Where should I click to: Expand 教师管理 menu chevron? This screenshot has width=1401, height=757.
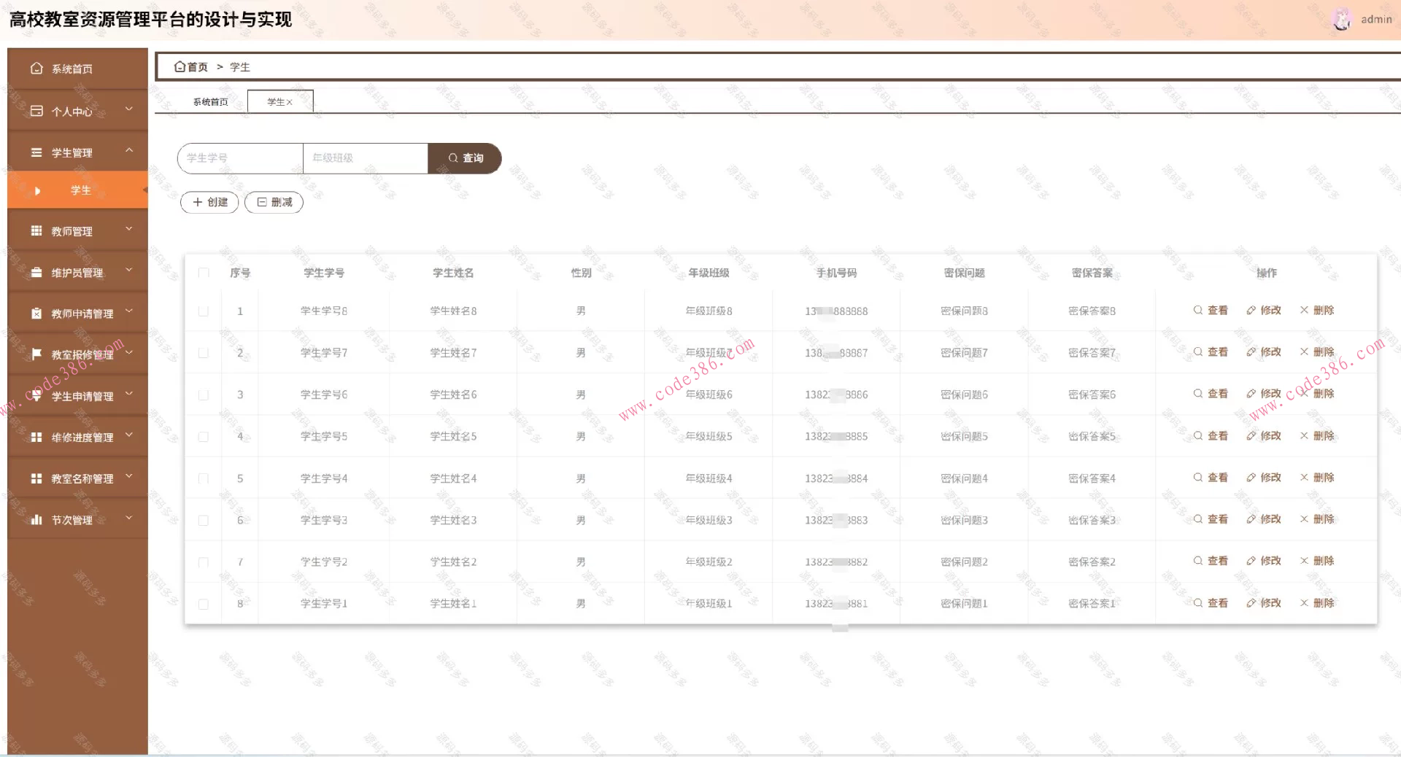(129, 229)
